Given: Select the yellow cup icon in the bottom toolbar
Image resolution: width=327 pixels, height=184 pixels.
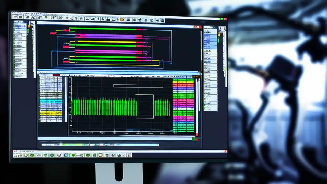Looking at the screenshot, I should (x=100, y=155).
